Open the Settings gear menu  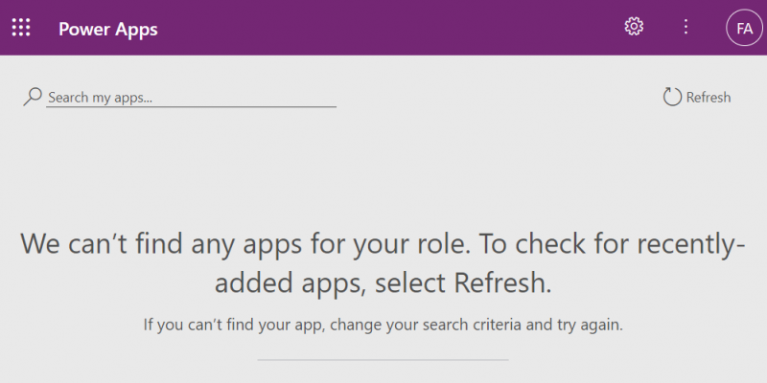tap(634, 27)
